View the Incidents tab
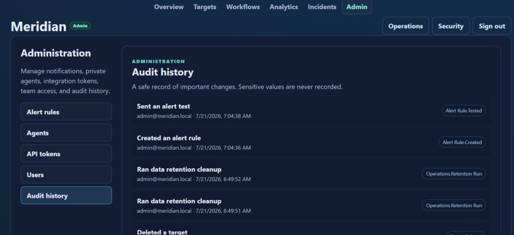Viewport: 514px width, 235px height. 322,7
